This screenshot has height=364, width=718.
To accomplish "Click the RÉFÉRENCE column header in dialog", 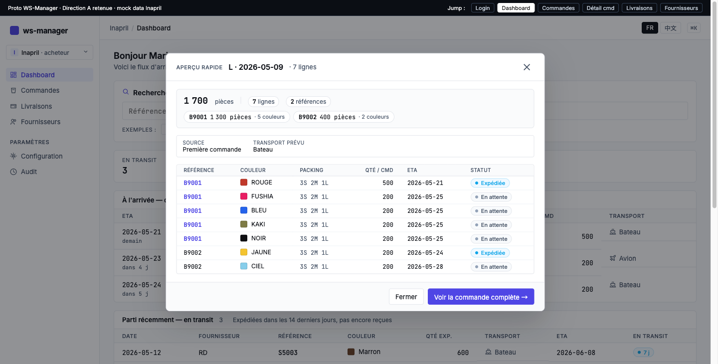I will point(199,170).
